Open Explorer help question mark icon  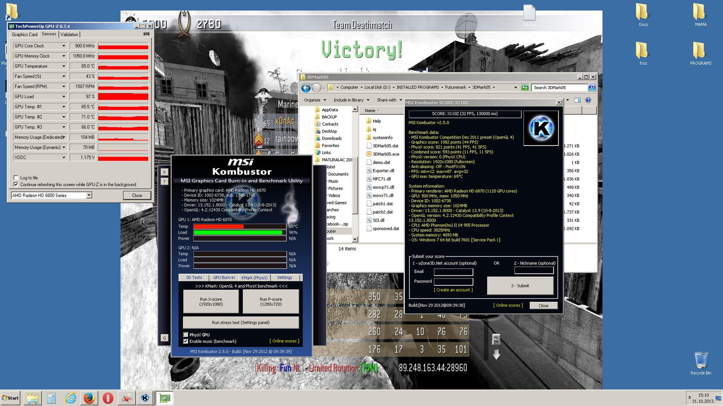point(588,100)
